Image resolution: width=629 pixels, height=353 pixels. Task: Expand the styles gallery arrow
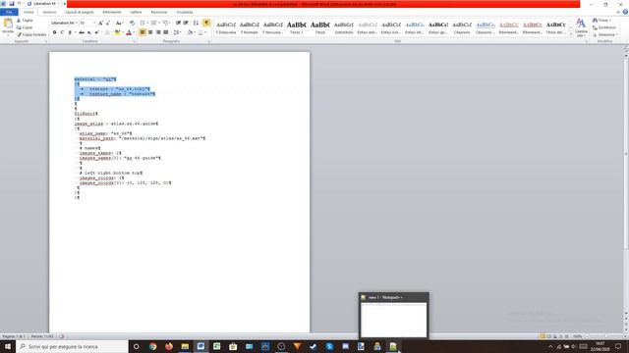click(x=570, y=35)
